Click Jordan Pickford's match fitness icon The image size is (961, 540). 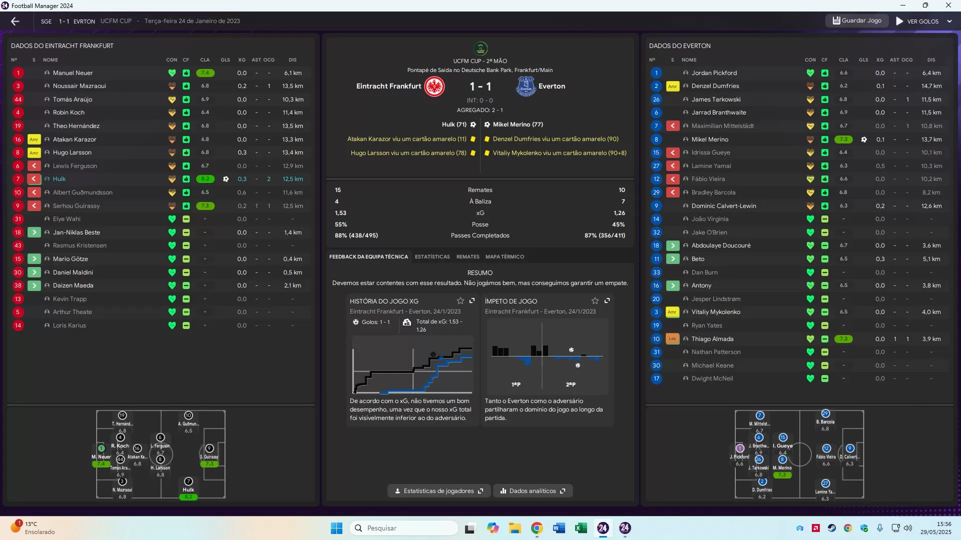tap(824, 73)
